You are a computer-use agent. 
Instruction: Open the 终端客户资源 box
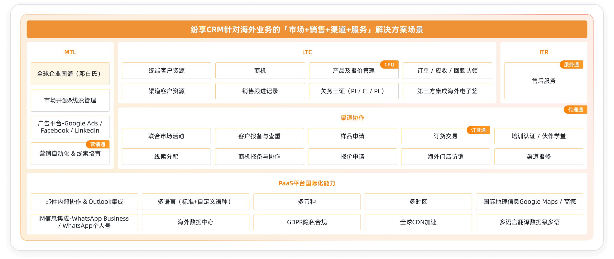(166, 71)
